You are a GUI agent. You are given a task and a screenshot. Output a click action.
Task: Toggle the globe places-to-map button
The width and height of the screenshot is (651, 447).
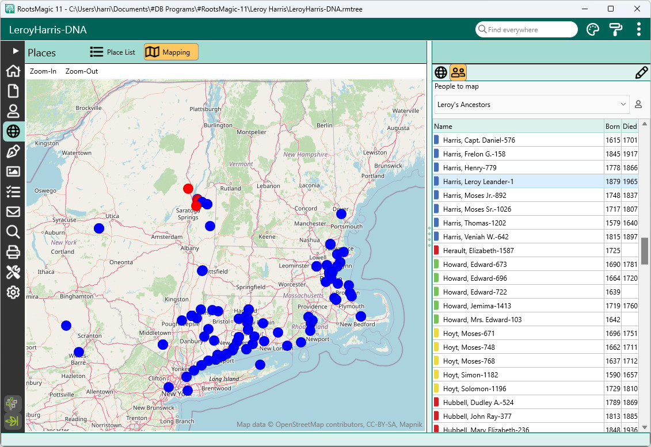(x=441, y=72)
